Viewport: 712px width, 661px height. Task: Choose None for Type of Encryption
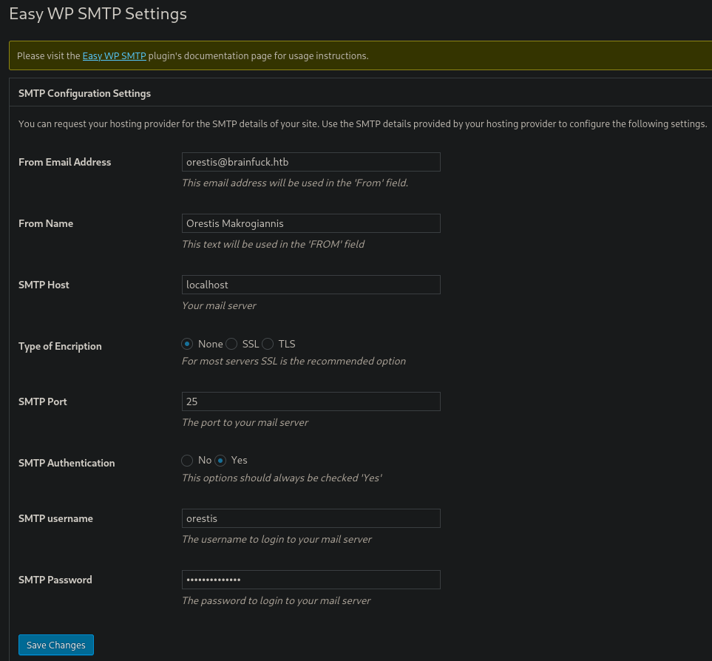[187, 344]
